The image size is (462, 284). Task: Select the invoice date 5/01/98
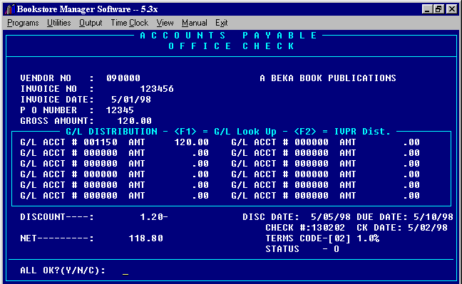coord(131,100)
